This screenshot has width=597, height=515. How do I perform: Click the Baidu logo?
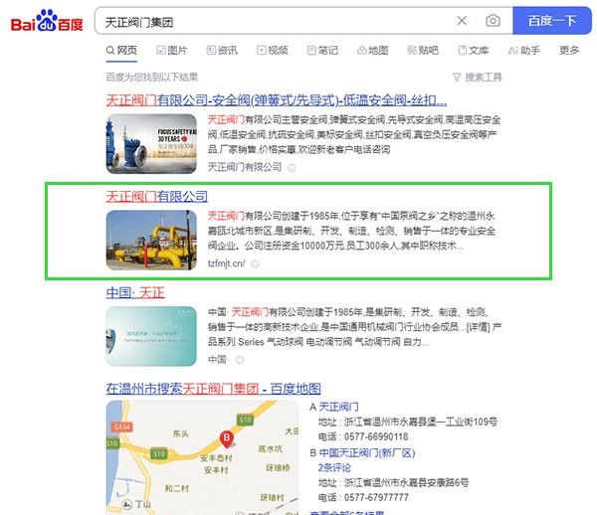click(47, 21)
